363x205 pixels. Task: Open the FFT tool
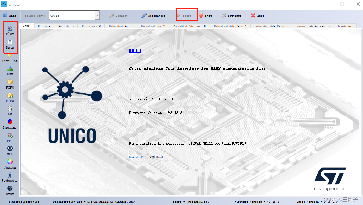(10, 138)
